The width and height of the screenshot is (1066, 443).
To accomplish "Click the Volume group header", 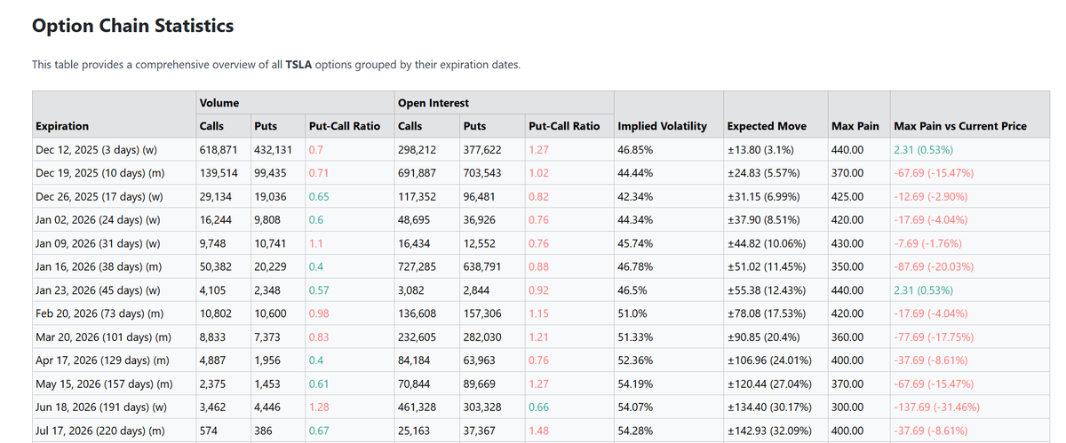I will 219,103.
